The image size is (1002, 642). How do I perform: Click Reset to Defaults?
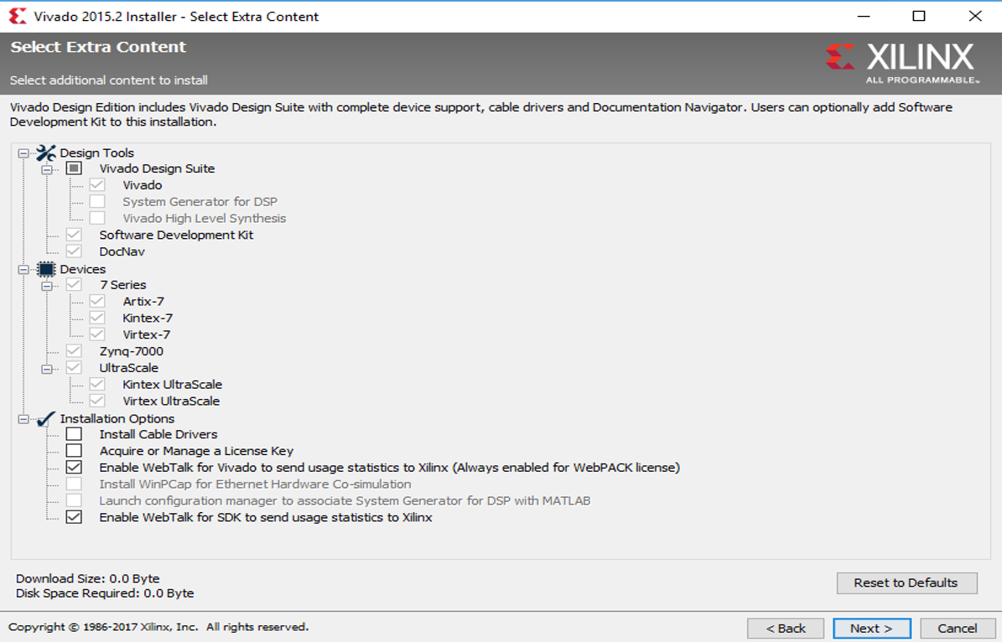pyautogui.click(x=906, y=582)
